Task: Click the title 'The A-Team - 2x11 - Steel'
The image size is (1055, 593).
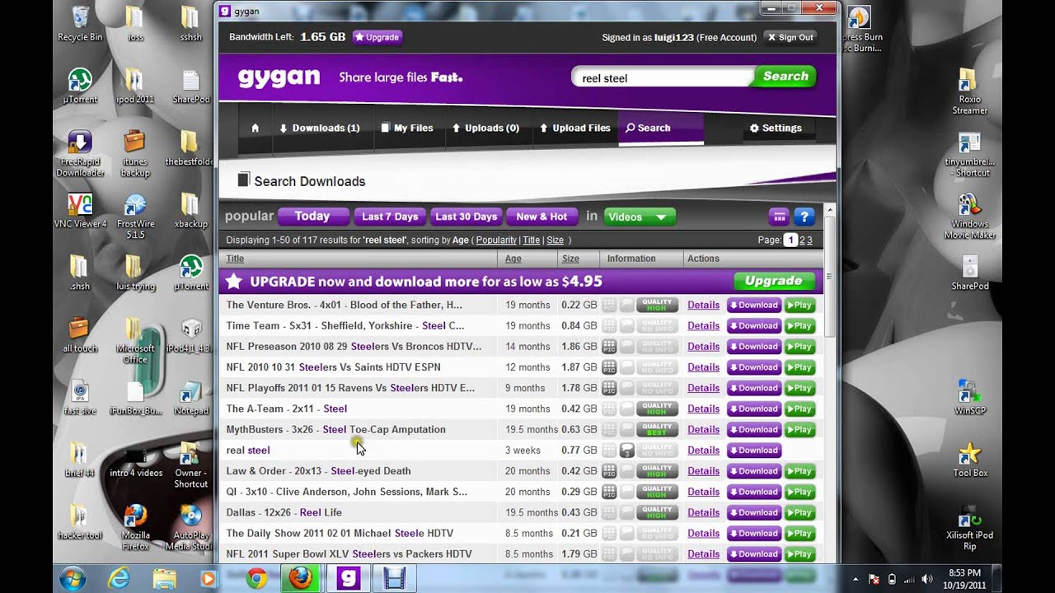Action: (x=287, y=409)
